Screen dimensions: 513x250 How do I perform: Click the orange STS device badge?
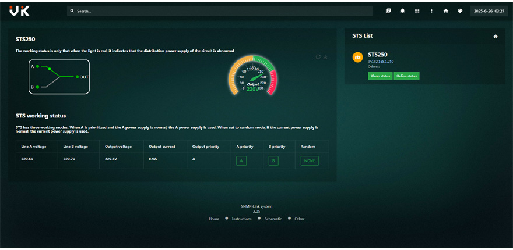(358, 57)
